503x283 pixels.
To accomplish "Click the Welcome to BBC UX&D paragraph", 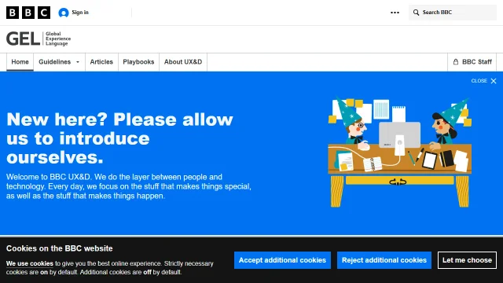I will 129,186.
